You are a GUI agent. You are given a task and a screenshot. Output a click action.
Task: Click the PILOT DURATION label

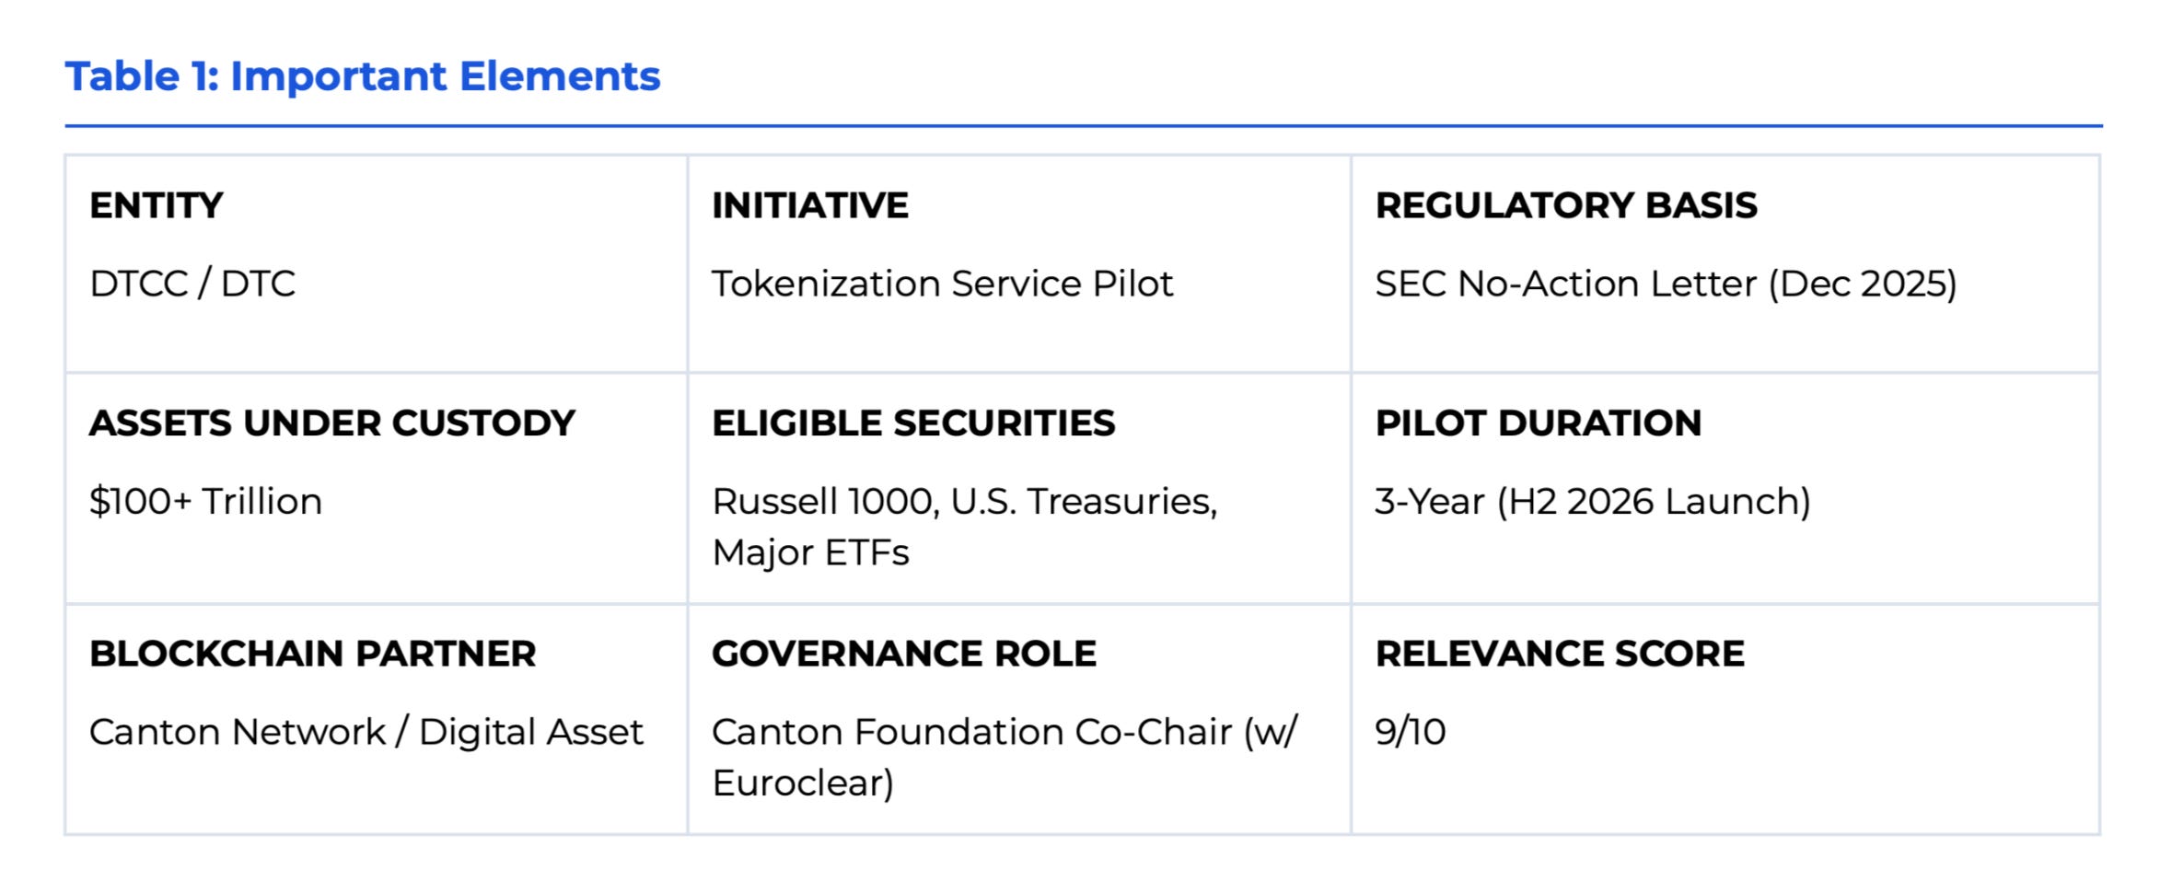(x=1539, y=423)
